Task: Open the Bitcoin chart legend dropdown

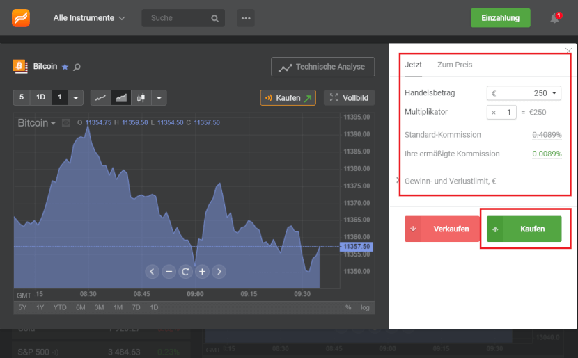Action: point(36,123)
